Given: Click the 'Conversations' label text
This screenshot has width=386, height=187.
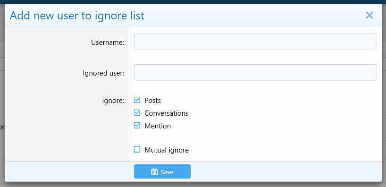Looking at the screenshot, I should (167, 113).
